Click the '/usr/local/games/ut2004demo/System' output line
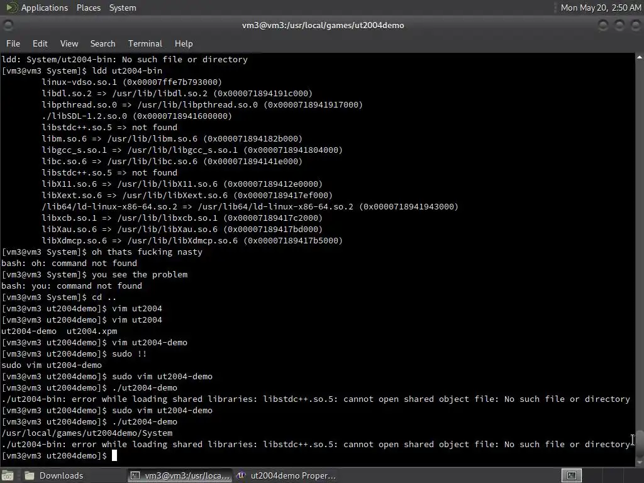 (x=87, y=433)
